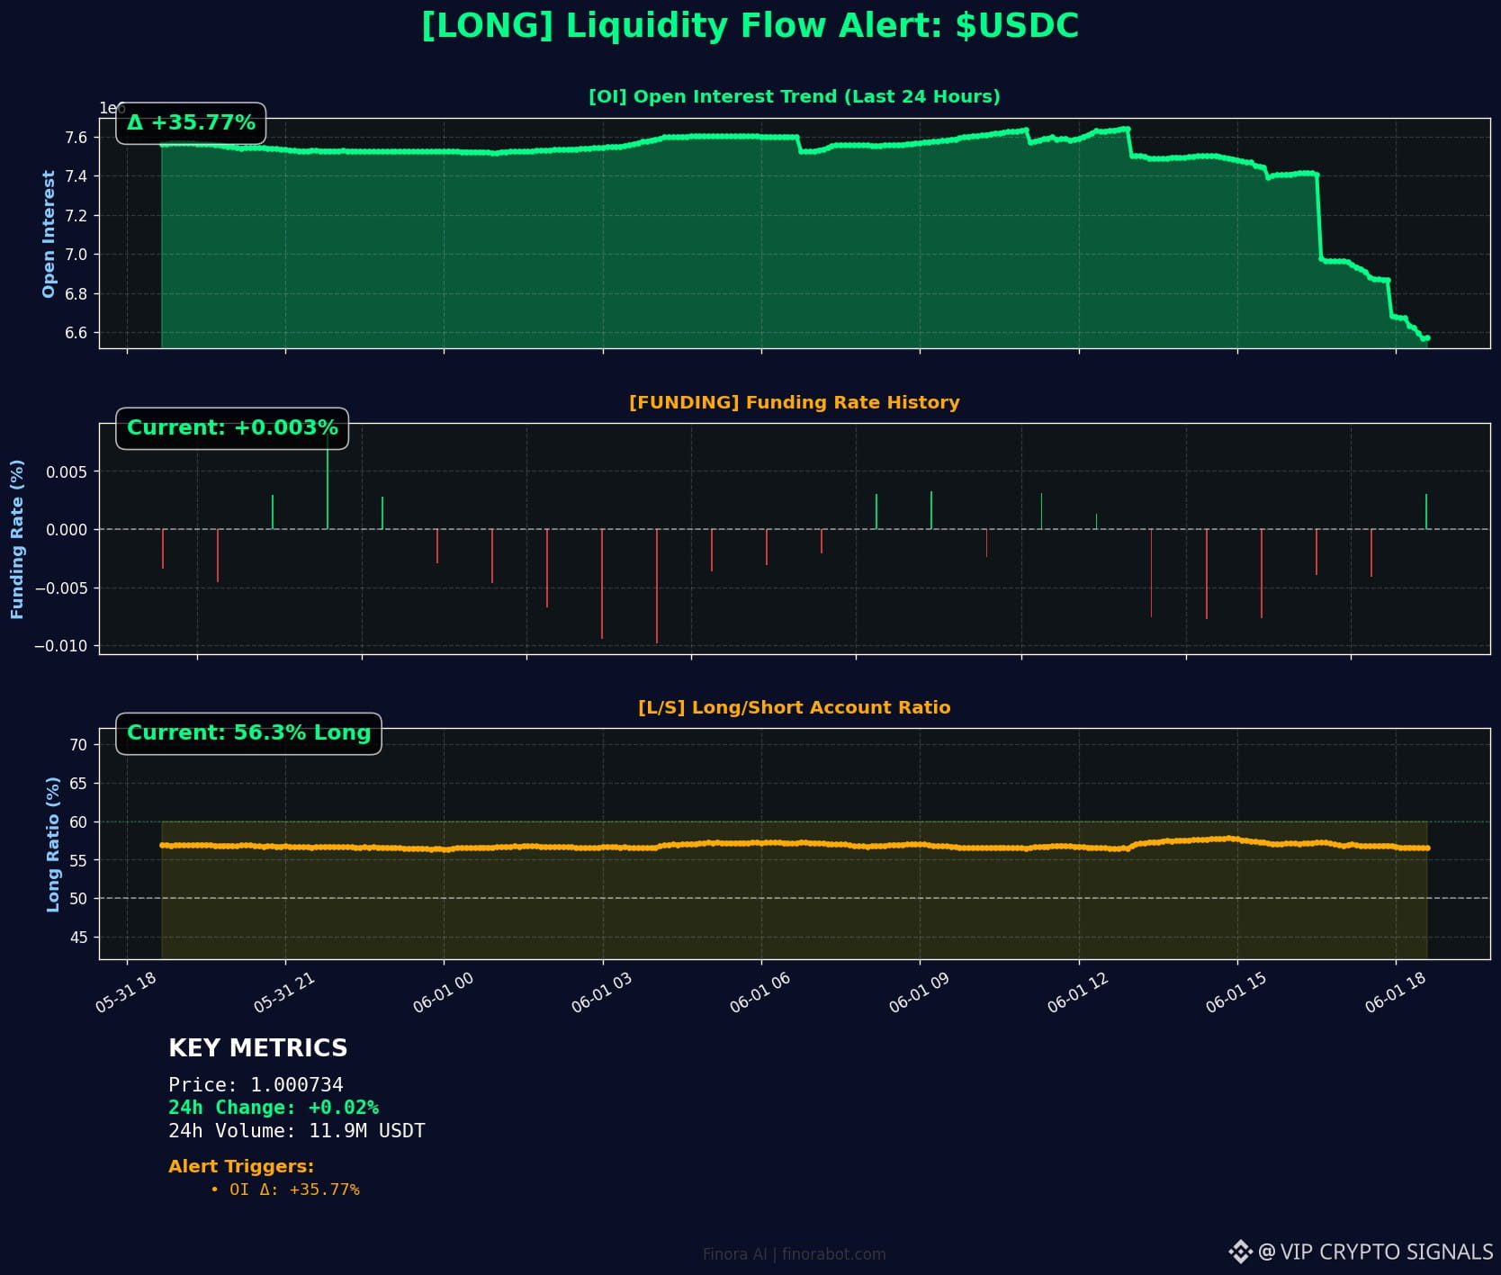The width and height of the screenshot is (1501, 1275).
Task: Click the "Price: 1.000734" metric line
Action: (256, 1085)
